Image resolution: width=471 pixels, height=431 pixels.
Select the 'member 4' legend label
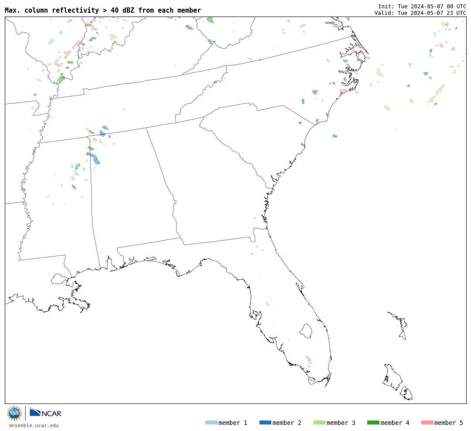click(x=395, y=423)
